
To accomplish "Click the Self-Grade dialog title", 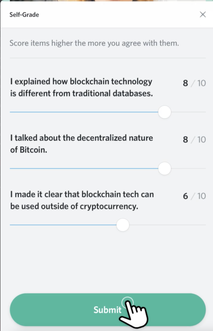I will point(24,15).
